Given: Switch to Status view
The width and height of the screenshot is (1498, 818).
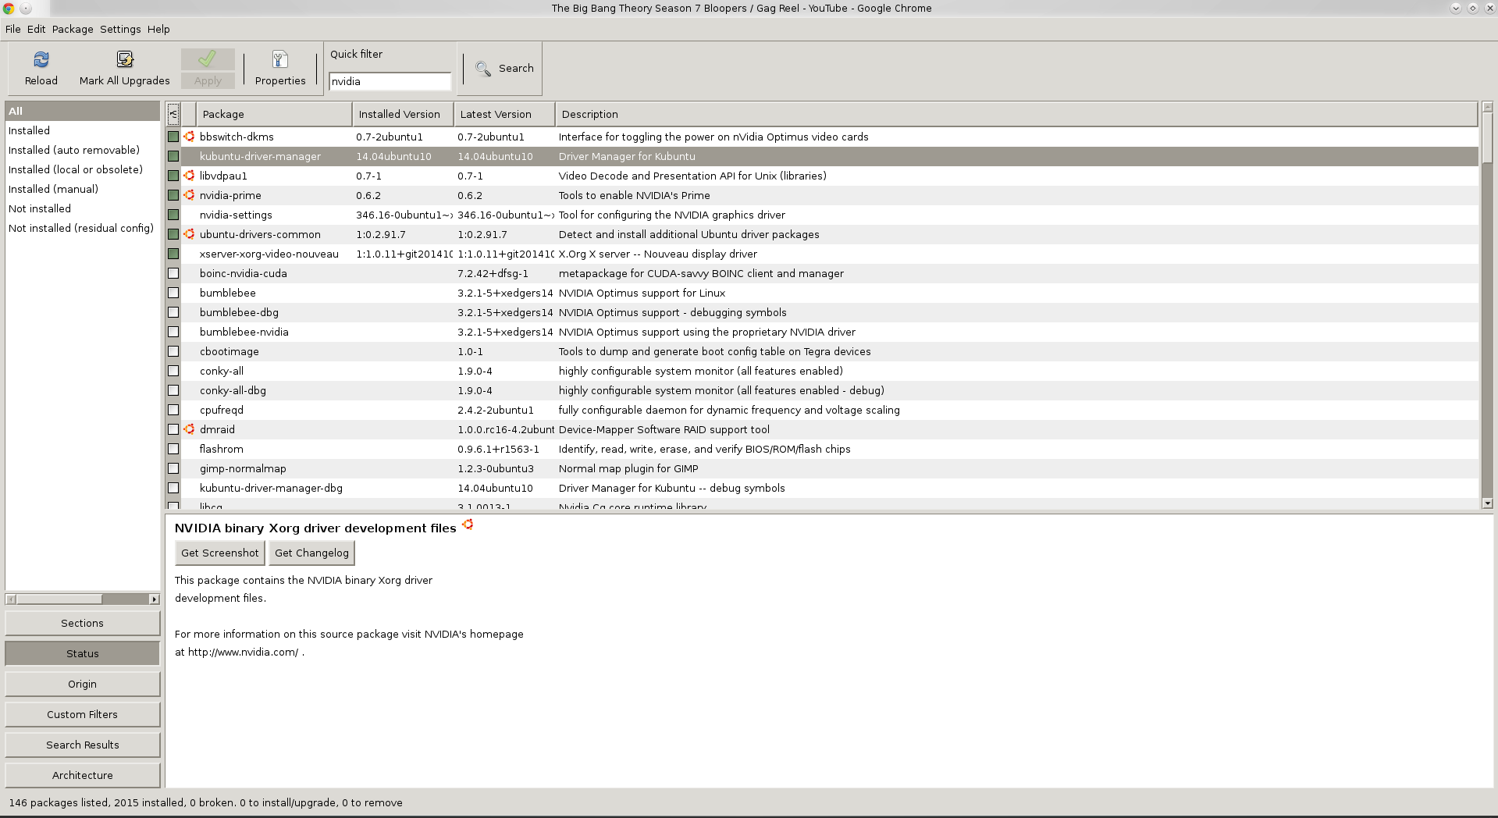Looking at the screenshot, I should coord(83,653).
